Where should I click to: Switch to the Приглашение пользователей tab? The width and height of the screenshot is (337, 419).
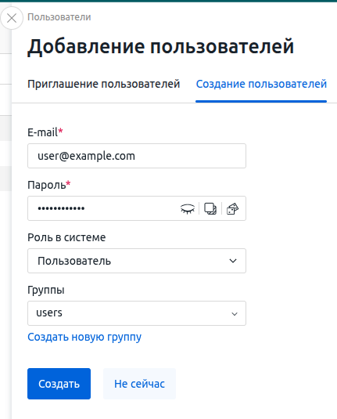coord(104,84)
